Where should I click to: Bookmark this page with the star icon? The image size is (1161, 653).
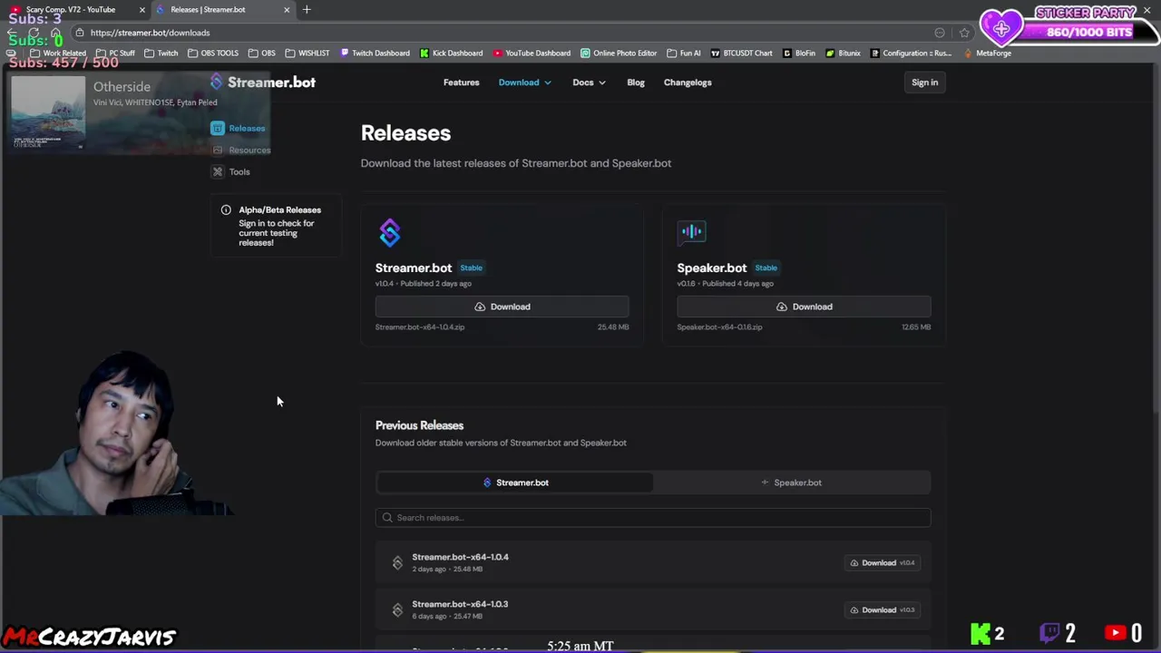[x=964, y=33]
